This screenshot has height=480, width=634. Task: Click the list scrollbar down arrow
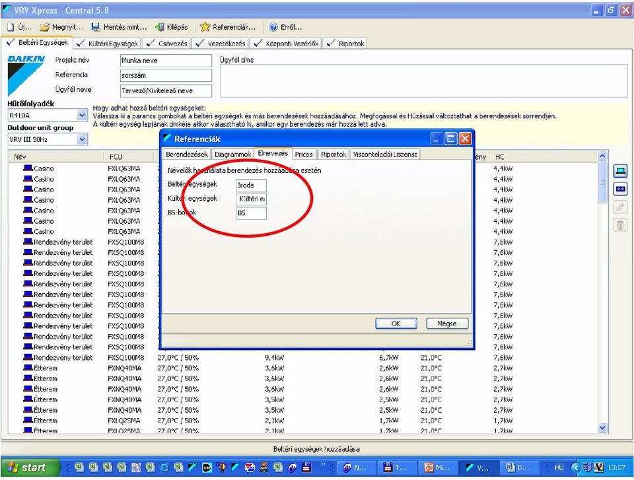click(x=602, y=428)
